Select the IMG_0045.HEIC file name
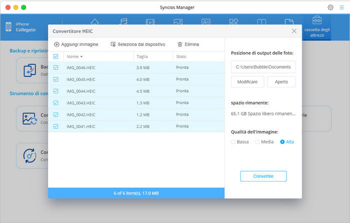350x223 pixels. coord(81,79)
